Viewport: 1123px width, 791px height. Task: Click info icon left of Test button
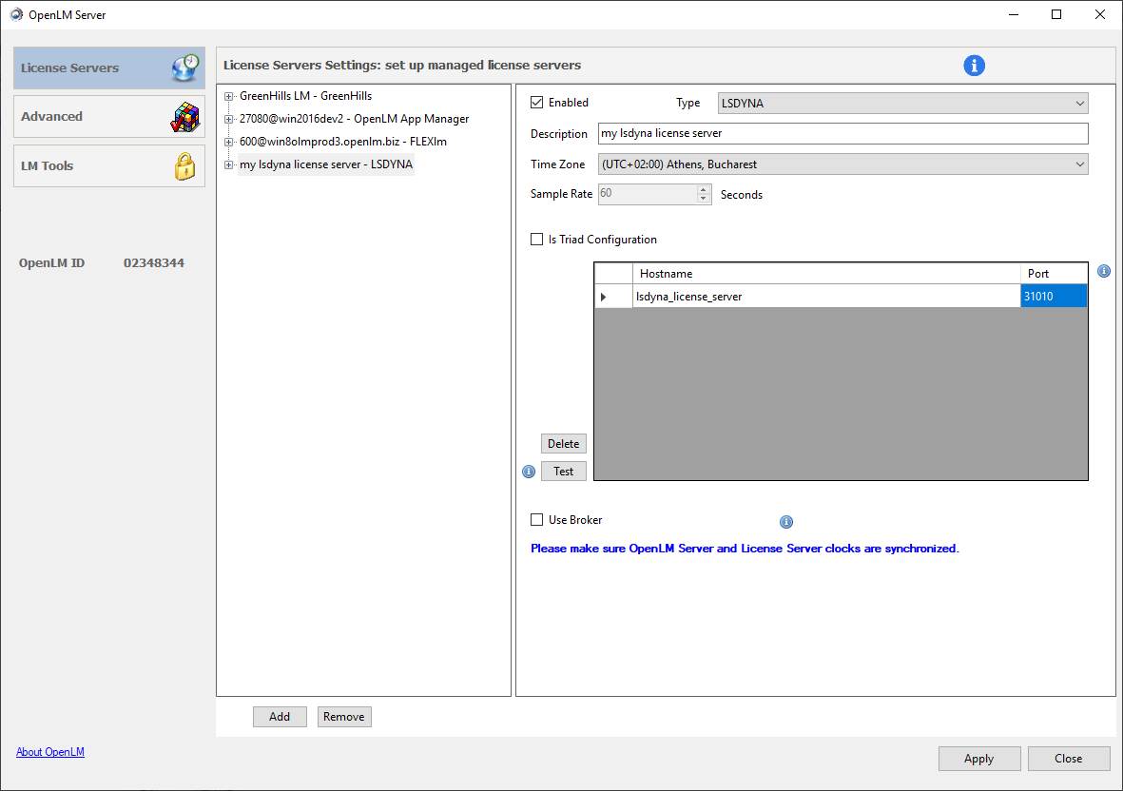[529, 472]
